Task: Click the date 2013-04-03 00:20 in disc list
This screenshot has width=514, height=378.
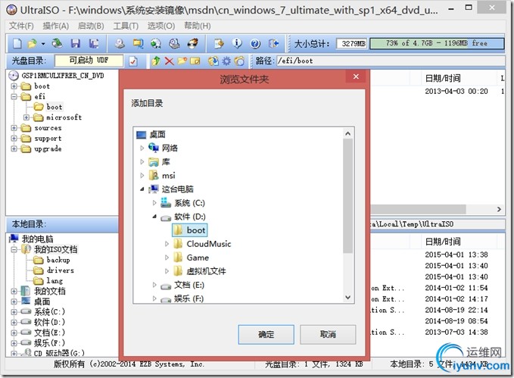Action: (456, 91)
